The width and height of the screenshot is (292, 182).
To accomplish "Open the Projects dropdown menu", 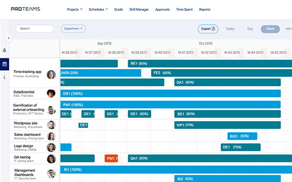I will (74, 10).
